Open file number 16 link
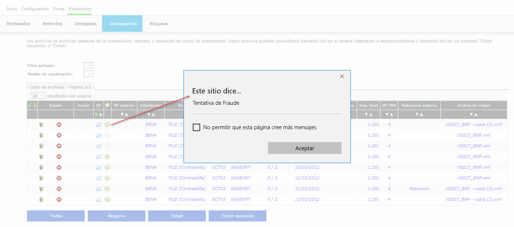Image resolution: width=514 pixels, height=227 pixels. click(98, 167)
